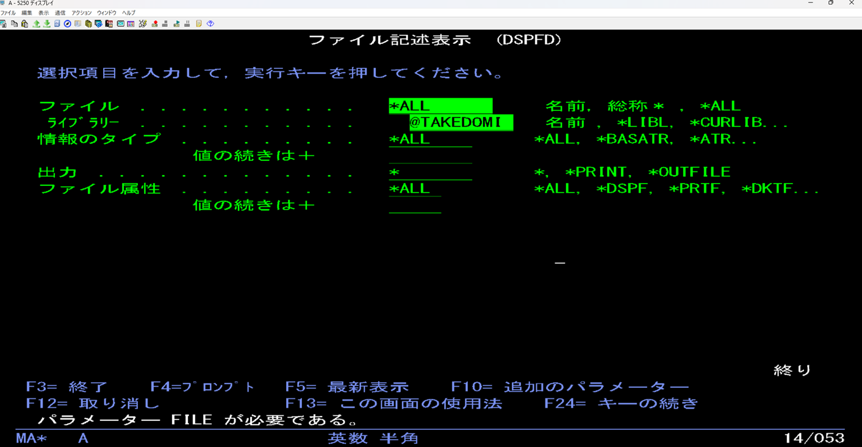Click F4=プロンプト function key label
Image resolution: width=862 pixels, height=447 pixels.
pyautogui.click(x=202, y=387)
